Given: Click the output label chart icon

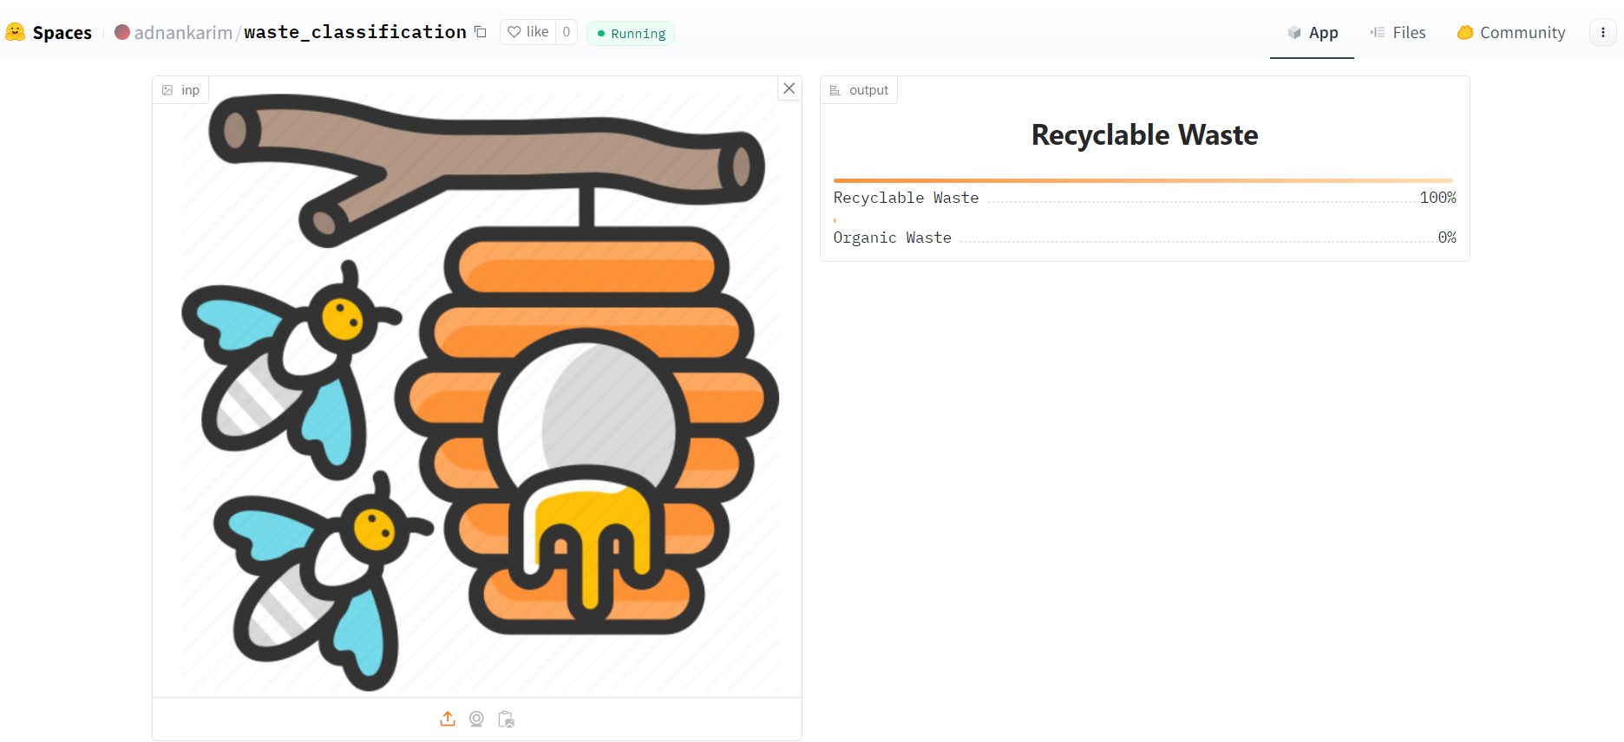Looking at the screenshot, I should click(x=835, y=90).
